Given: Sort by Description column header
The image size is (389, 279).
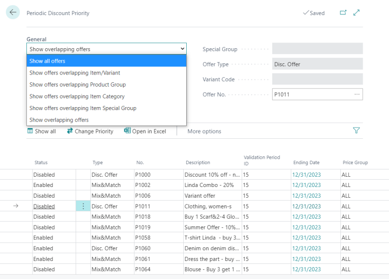Looking at the screenshot, I should 198,163.
